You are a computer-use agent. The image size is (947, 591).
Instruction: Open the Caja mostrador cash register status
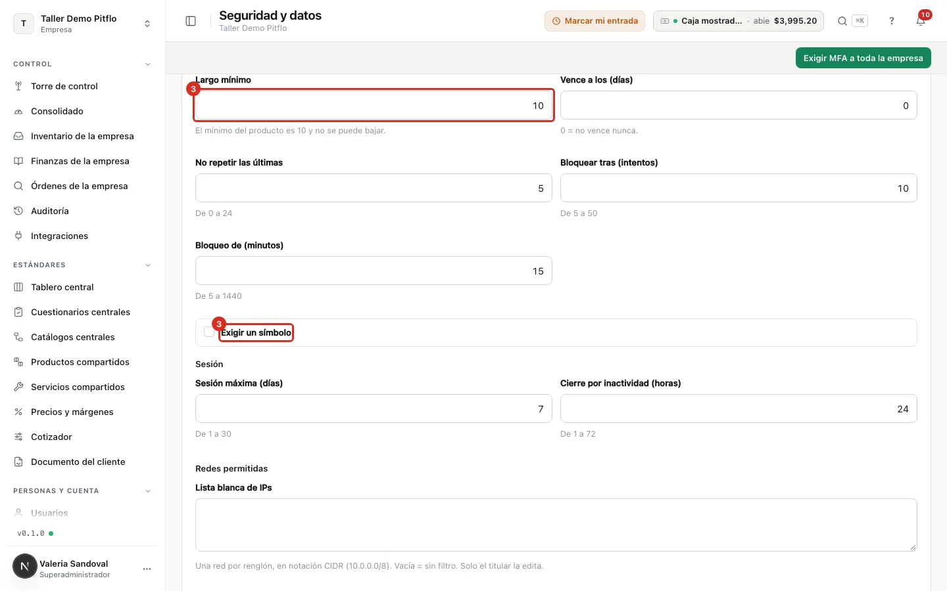(739, 21)
